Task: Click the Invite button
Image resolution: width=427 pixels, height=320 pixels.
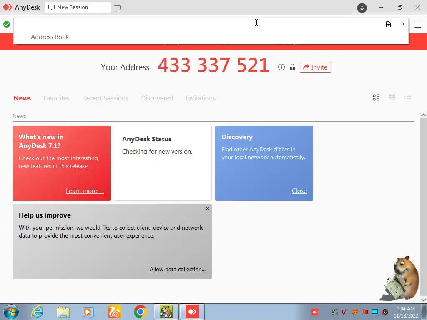Action: 315,67
